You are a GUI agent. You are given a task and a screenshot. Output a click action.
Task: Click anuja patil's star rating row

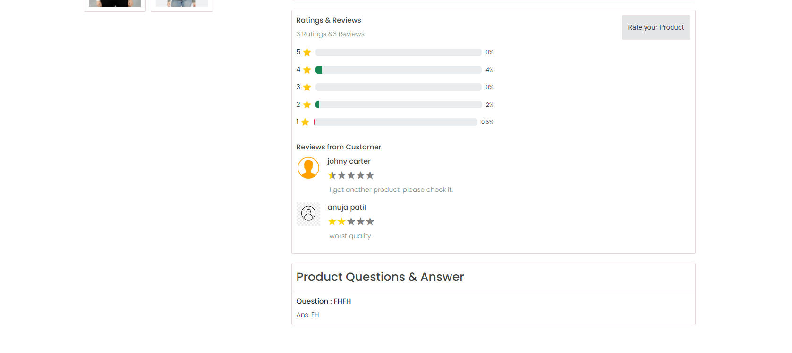click(351, 222)
